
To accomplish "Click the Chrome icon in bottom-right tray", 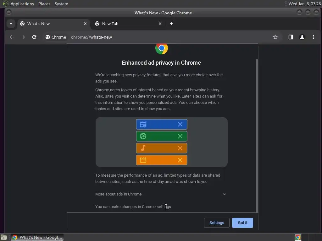I will (x=298, y=237).
